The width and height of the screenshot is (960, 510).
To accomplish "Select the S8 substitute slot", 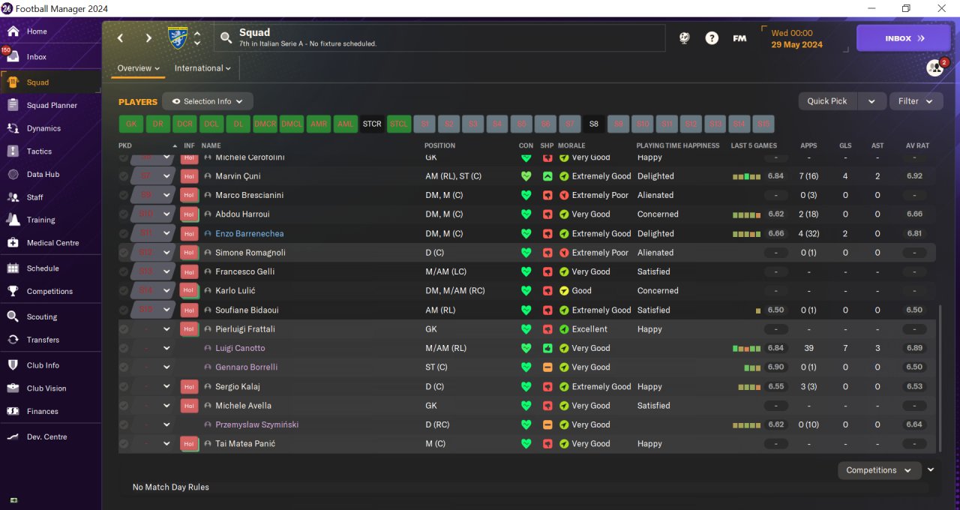I will pos(594,124).
